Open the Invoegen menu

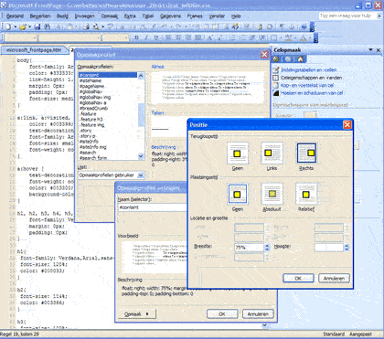(x=84, y=16)
